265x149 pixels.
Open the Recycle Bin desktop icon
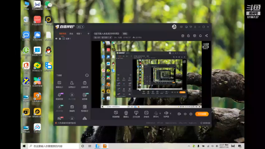[x=26, y=21]
